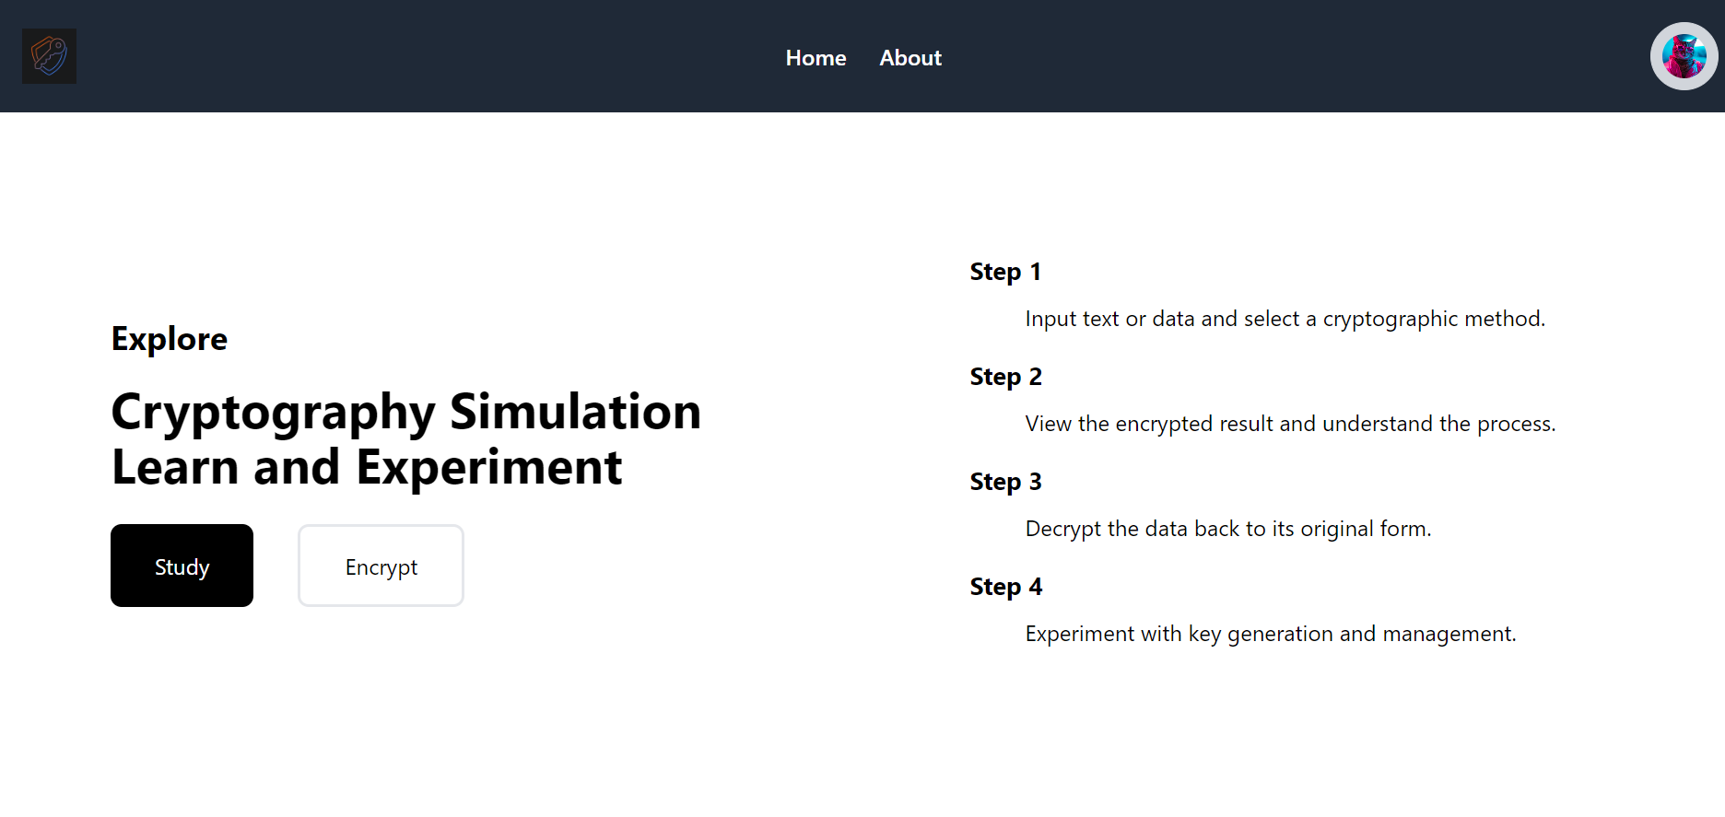Open the About nav link
The width and height of the screenshot is (1725, 817).
[910, 58]
